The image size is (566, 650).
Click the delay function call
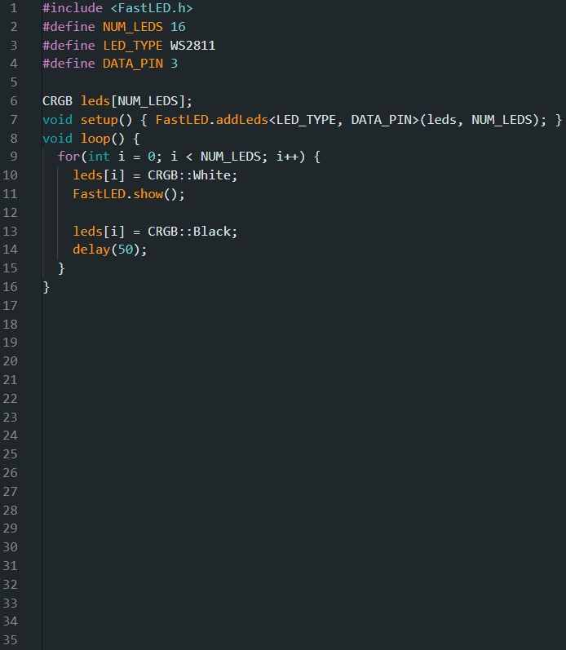pos(91,250)
